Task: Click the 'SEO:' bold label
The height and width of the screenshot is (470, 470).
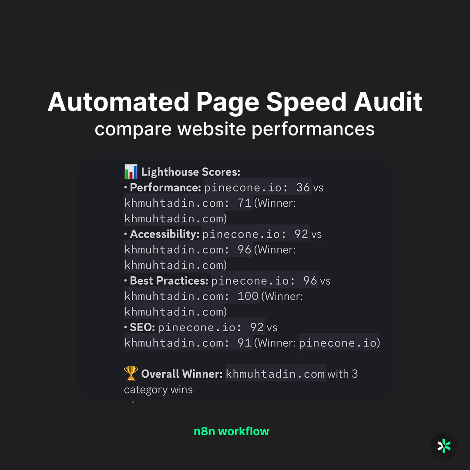Action: pyautogui.click(x=142, y=327)
